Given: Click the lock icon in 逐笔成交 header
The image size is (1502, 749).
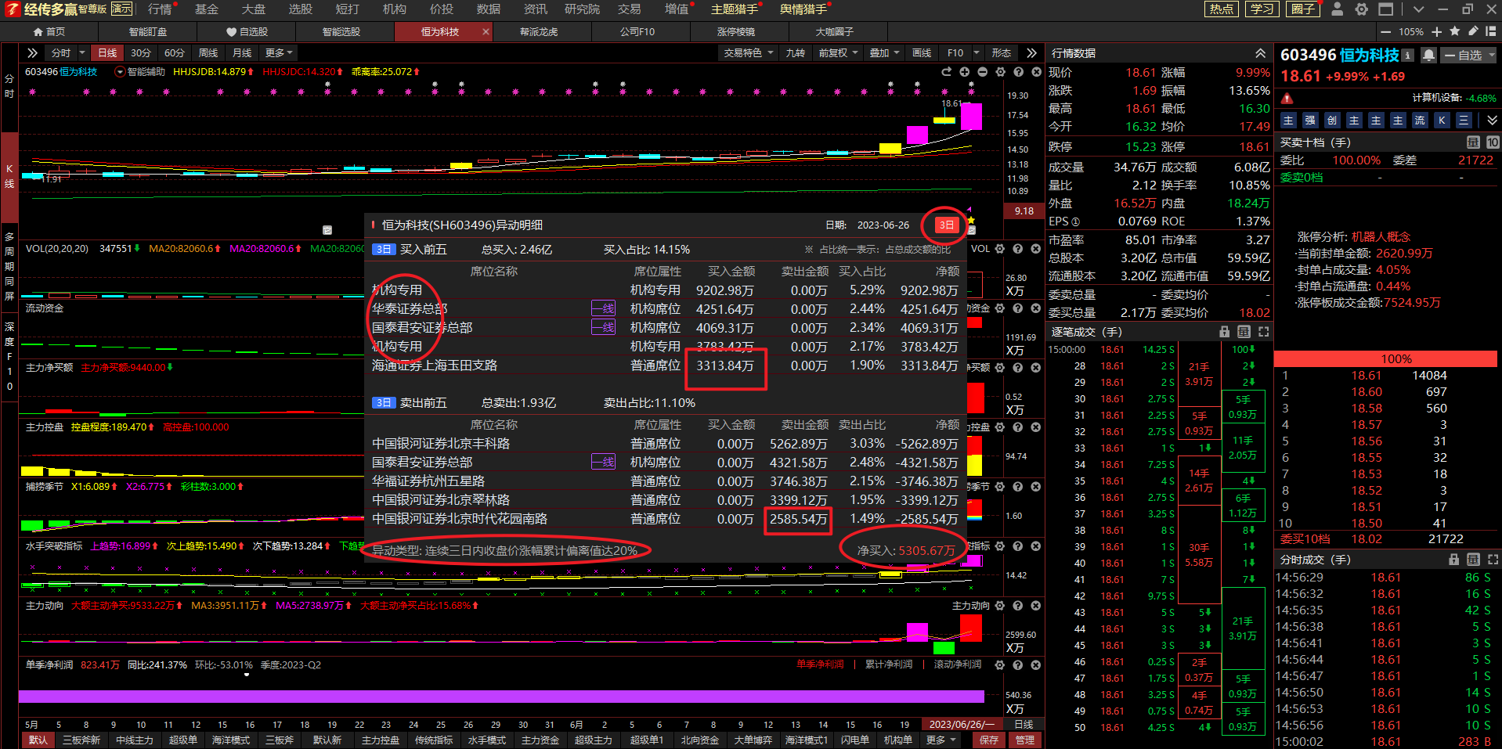Looking at the screenshot, I should pos(1225,332).
